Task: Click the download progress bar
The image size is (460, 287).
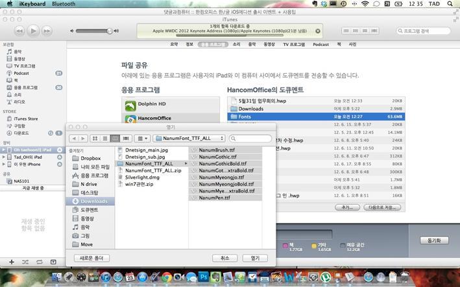Action: [230, 35]
